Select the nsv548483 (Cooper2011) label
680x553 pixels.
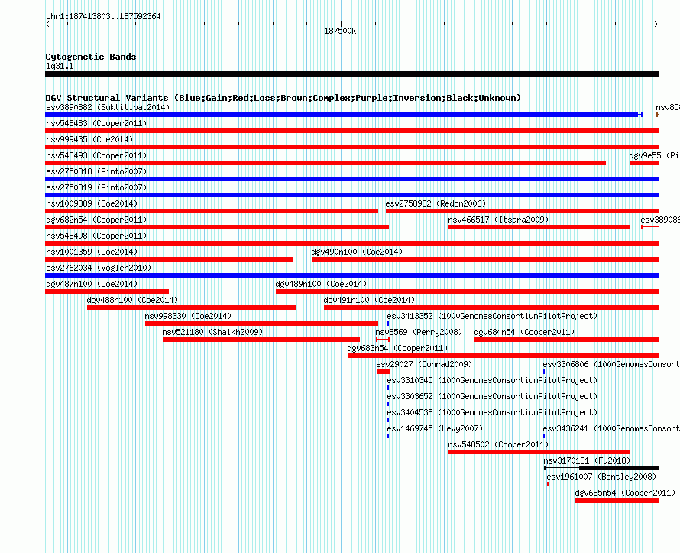click(x=96, y=123)
